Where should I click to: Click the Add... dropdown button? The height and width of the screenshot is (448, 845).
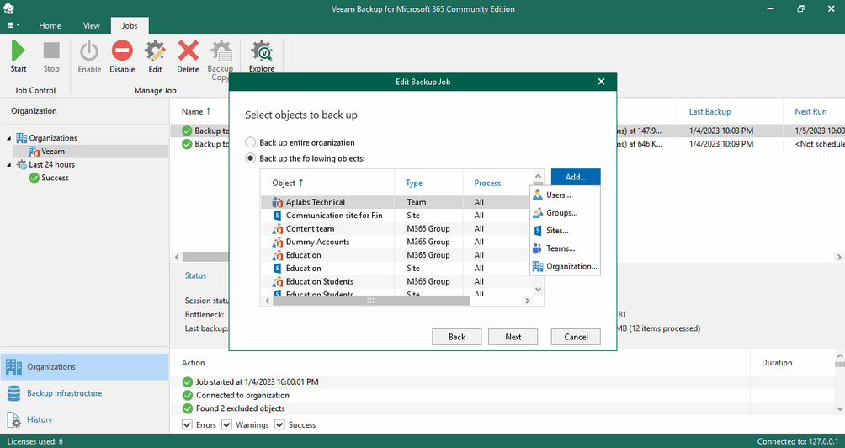[x=576, y=177]
